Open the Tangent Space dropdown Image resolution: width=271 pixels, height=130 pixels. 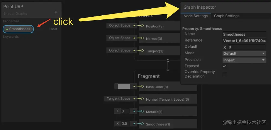tap(118, 99)
